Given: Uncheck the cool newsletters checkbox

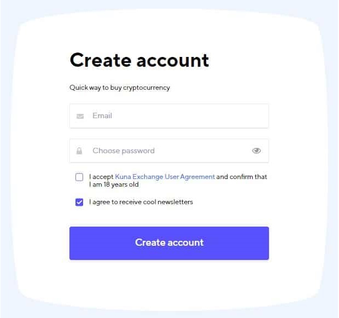Looking at the screenshot, I should (x=80, y=203).
